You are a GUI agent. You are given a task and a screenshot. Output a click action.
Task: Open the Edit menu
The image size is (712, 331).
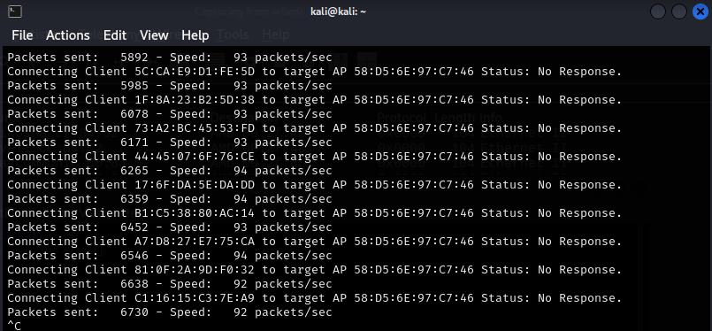click(115, 35)
